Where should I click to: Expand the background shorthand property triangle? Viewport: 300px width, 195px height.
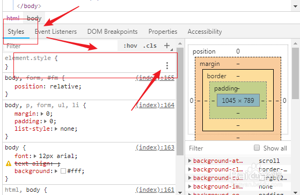[56, 171]
